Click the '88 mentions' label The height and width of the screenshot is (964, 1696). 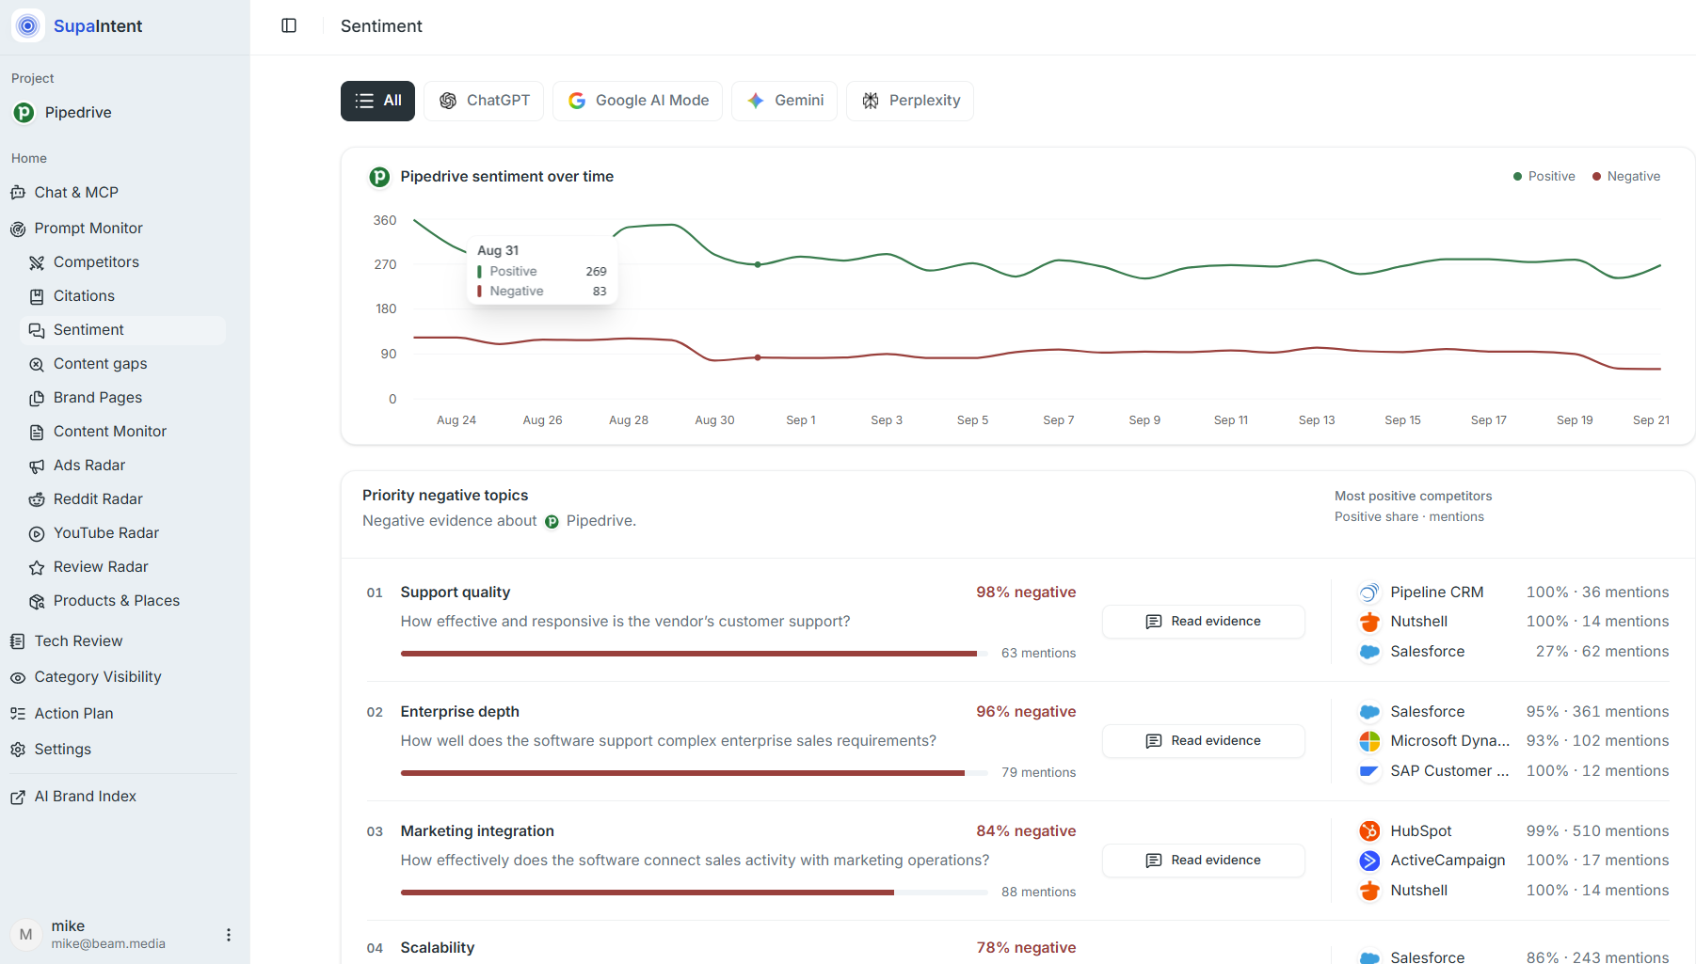1038,893
